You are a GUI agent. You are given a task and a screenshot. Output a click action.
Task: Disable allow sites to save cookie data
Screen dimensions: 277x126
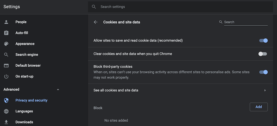[263, 40]
